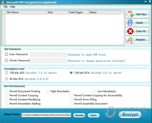Viewport: 152px width, 123px height.
Task: Check Permit Content Copying
Action: point(7,95)
